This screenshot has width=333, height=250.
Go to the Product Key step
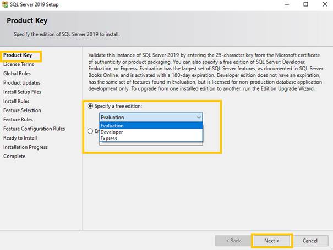click(x=17, y=55)
